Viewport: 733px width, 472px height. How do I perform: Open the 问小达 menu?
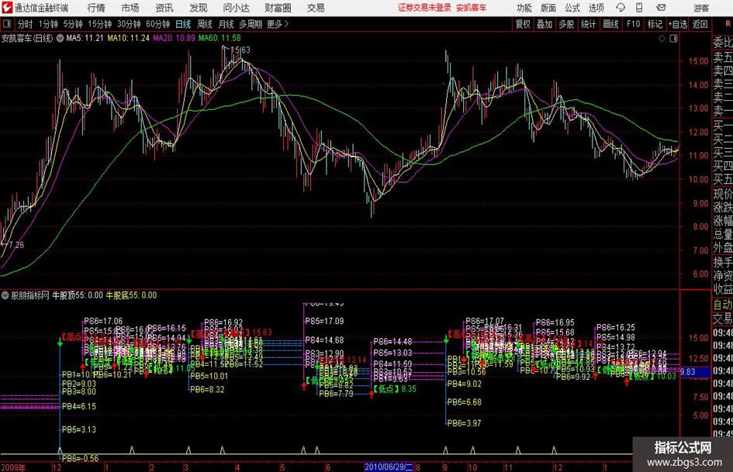(236, 8)
